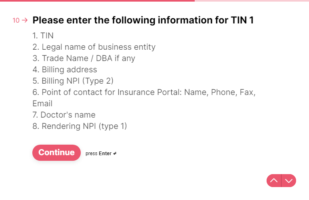
Task: Click the right arrow beside question number 10
Action: point(25,20)
